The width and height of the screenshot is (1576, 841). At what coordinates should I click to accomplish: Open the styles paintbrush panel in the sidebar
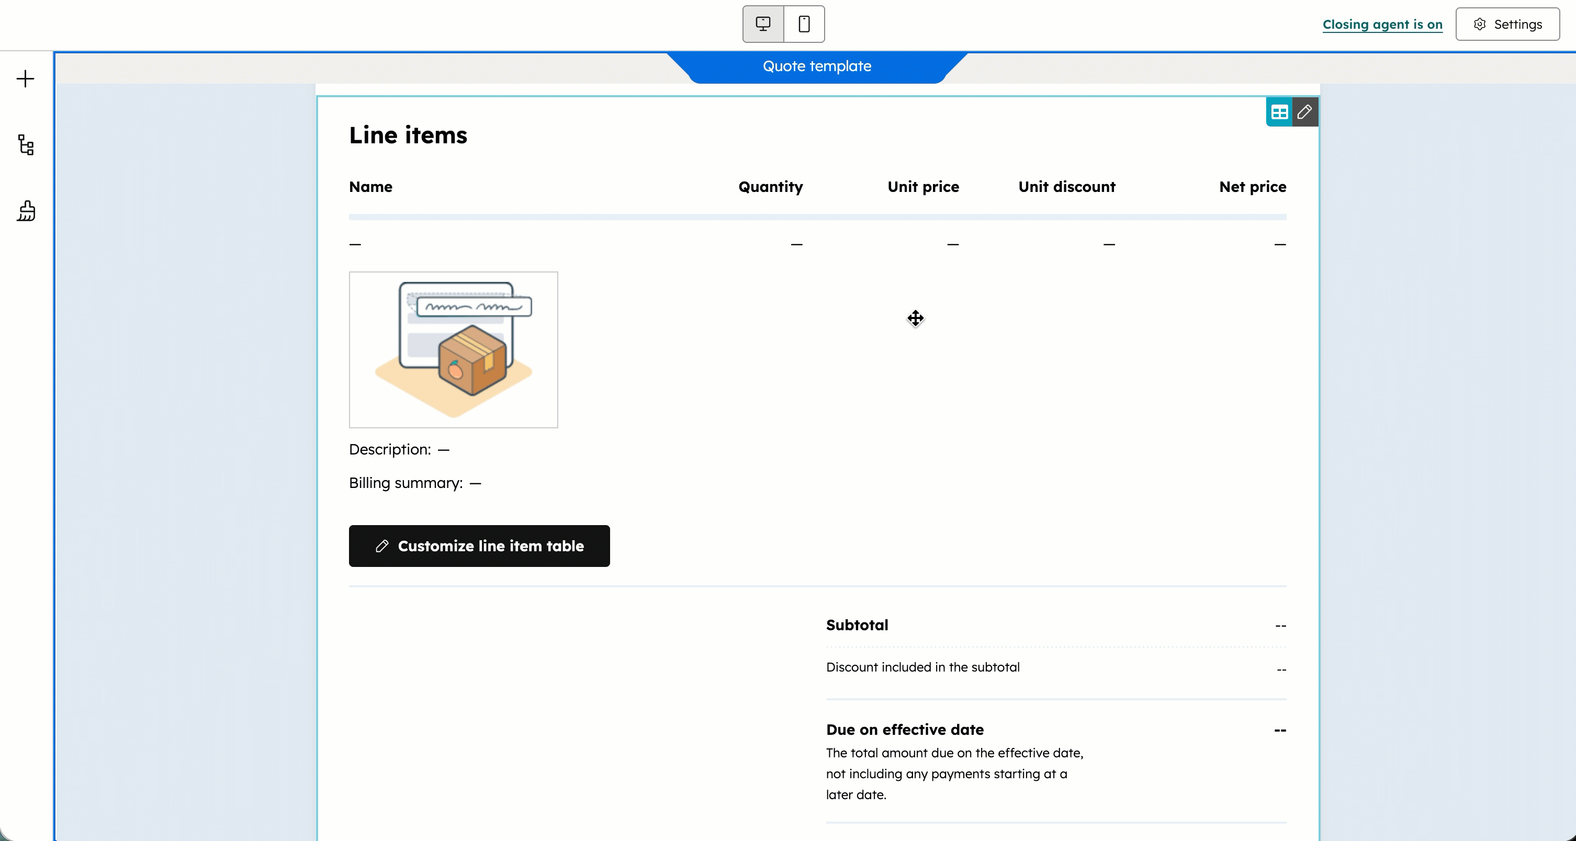click(x=25, y=210)
